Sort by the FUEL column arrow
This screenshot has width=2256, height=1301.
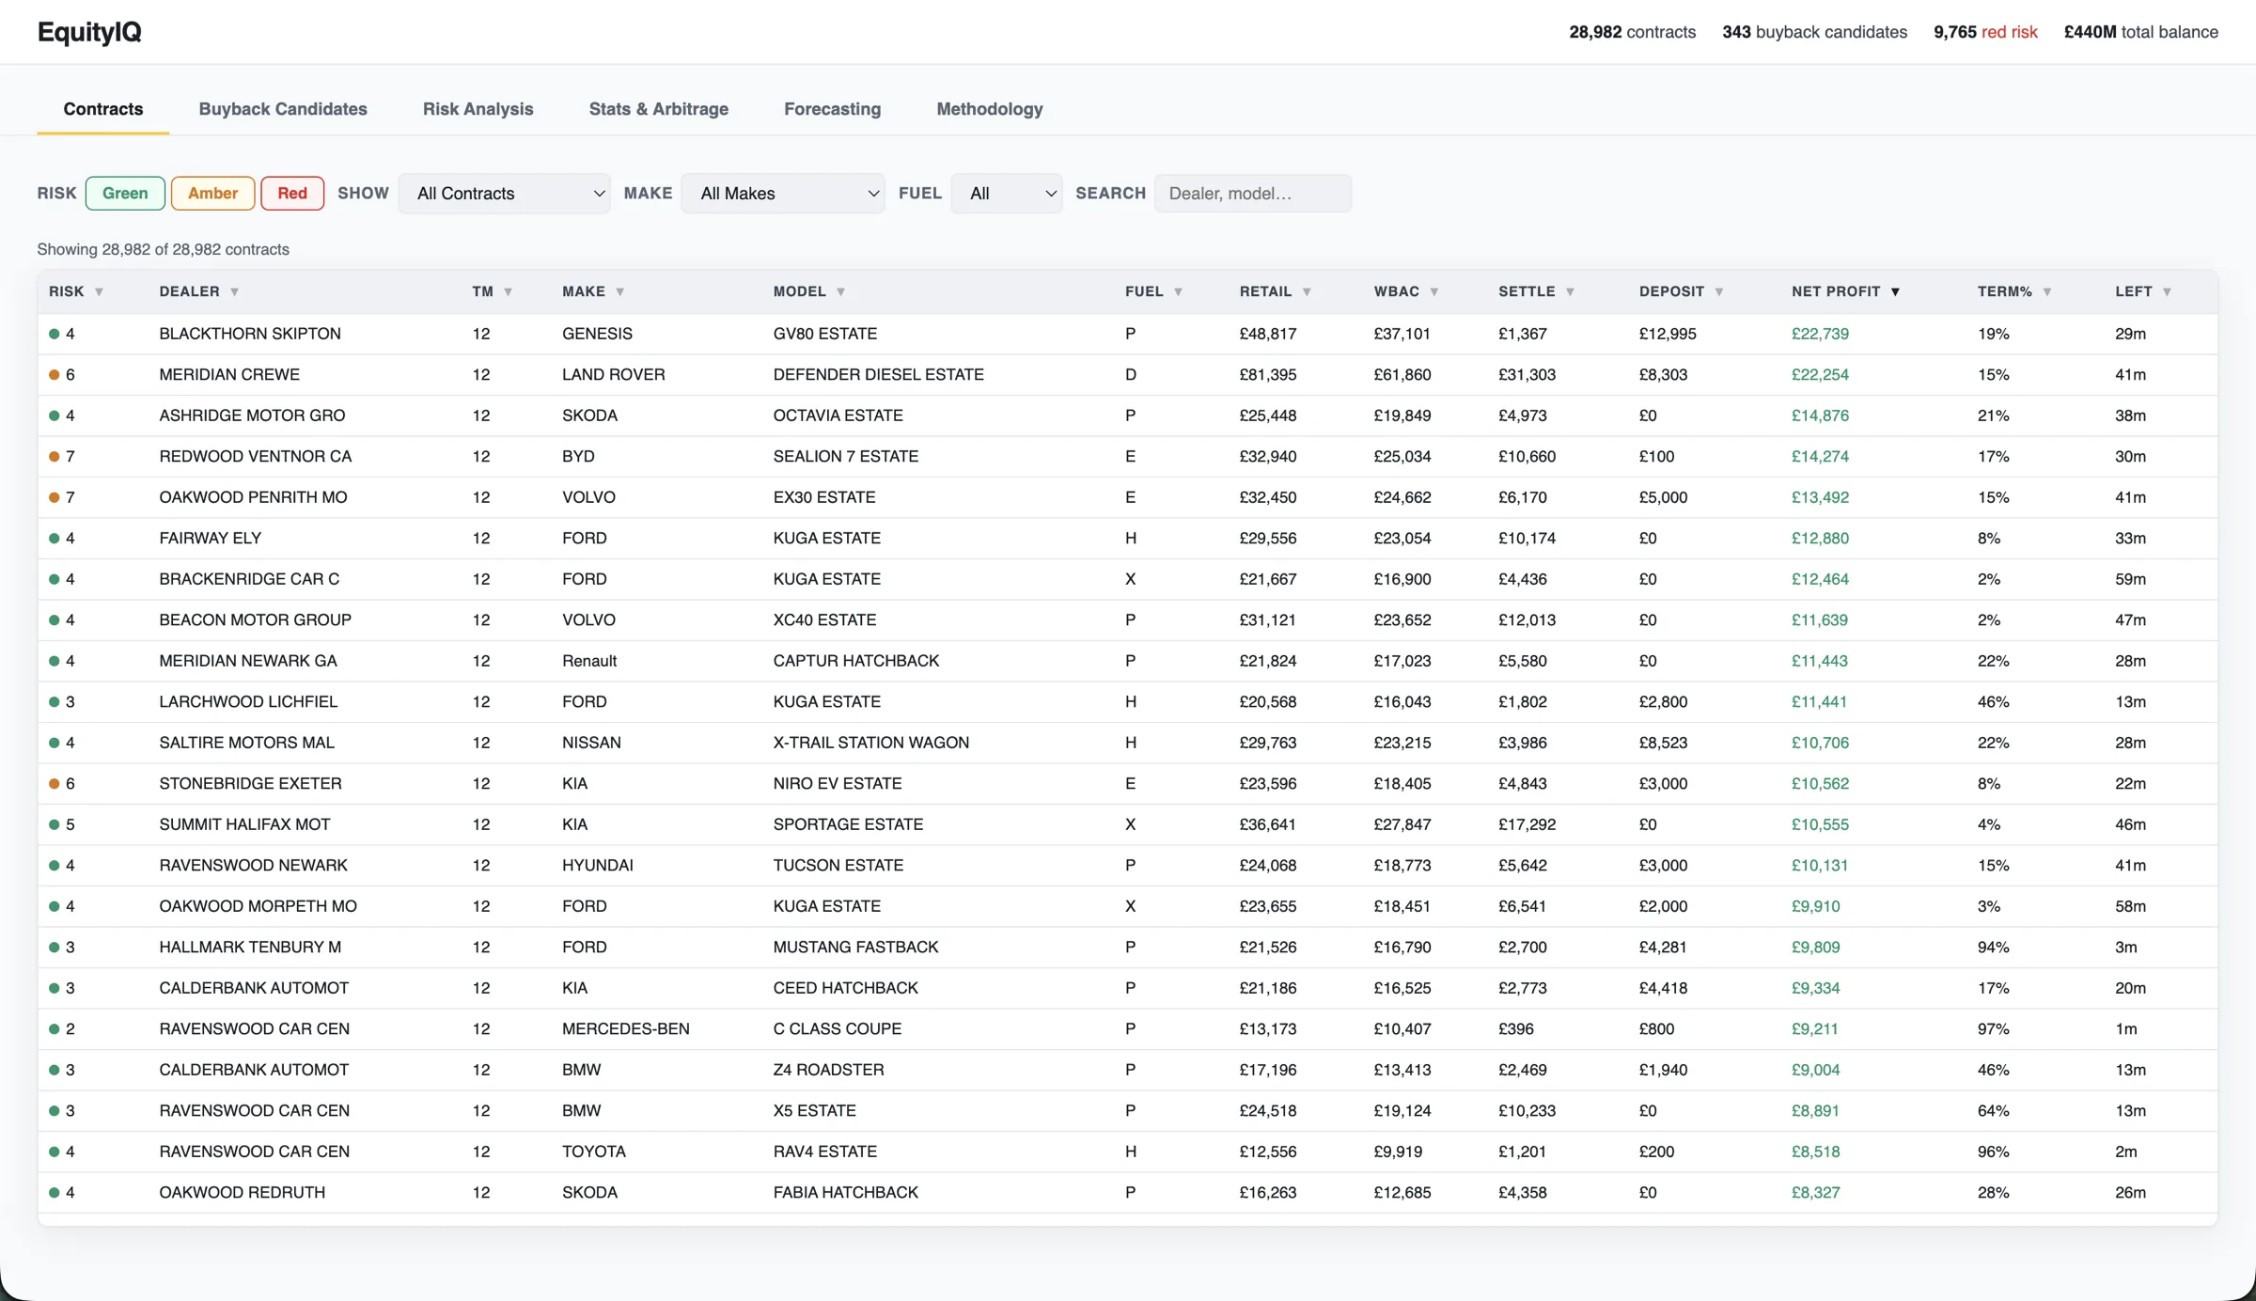[x=1178, y=292]
